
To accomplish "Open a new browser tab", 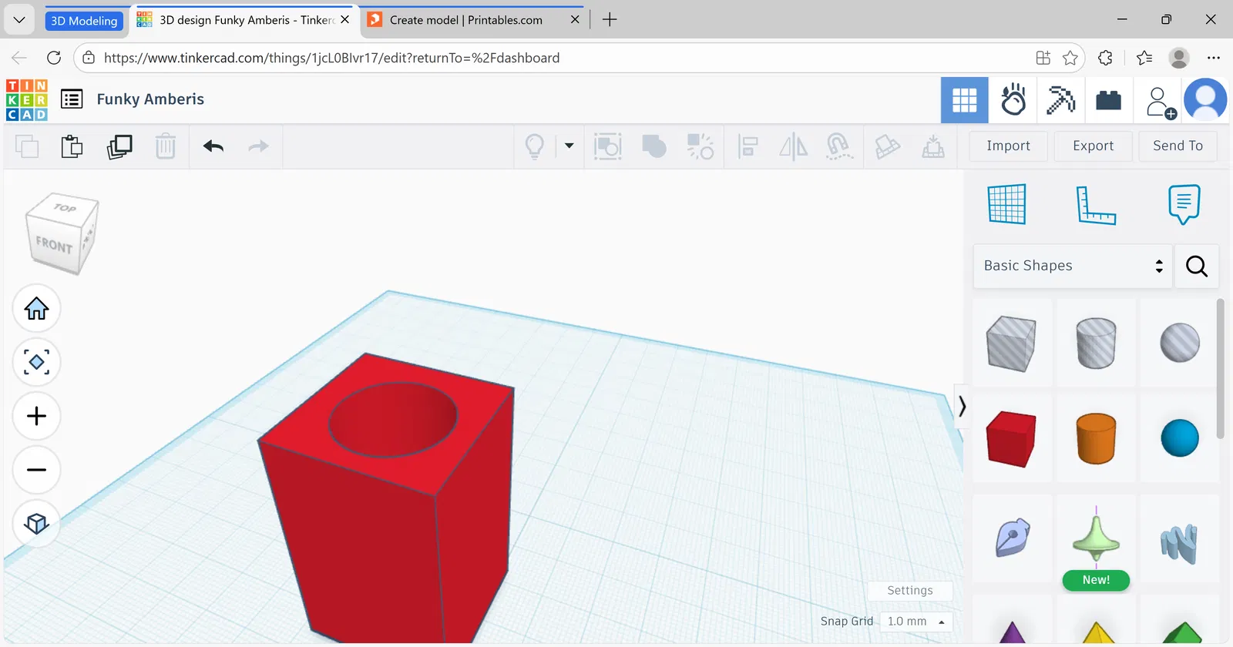I will 610,19.
